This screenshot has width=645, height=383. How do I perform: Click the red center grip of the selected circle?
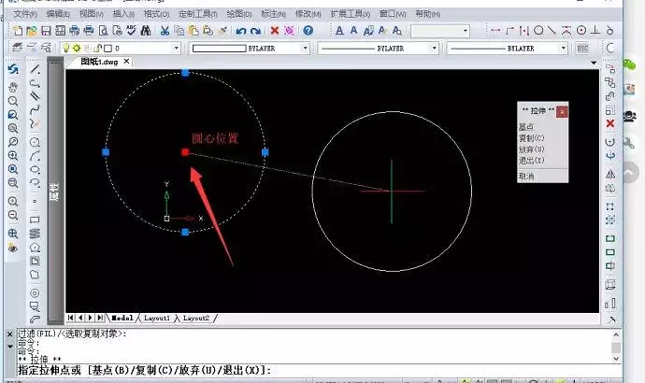185,151
